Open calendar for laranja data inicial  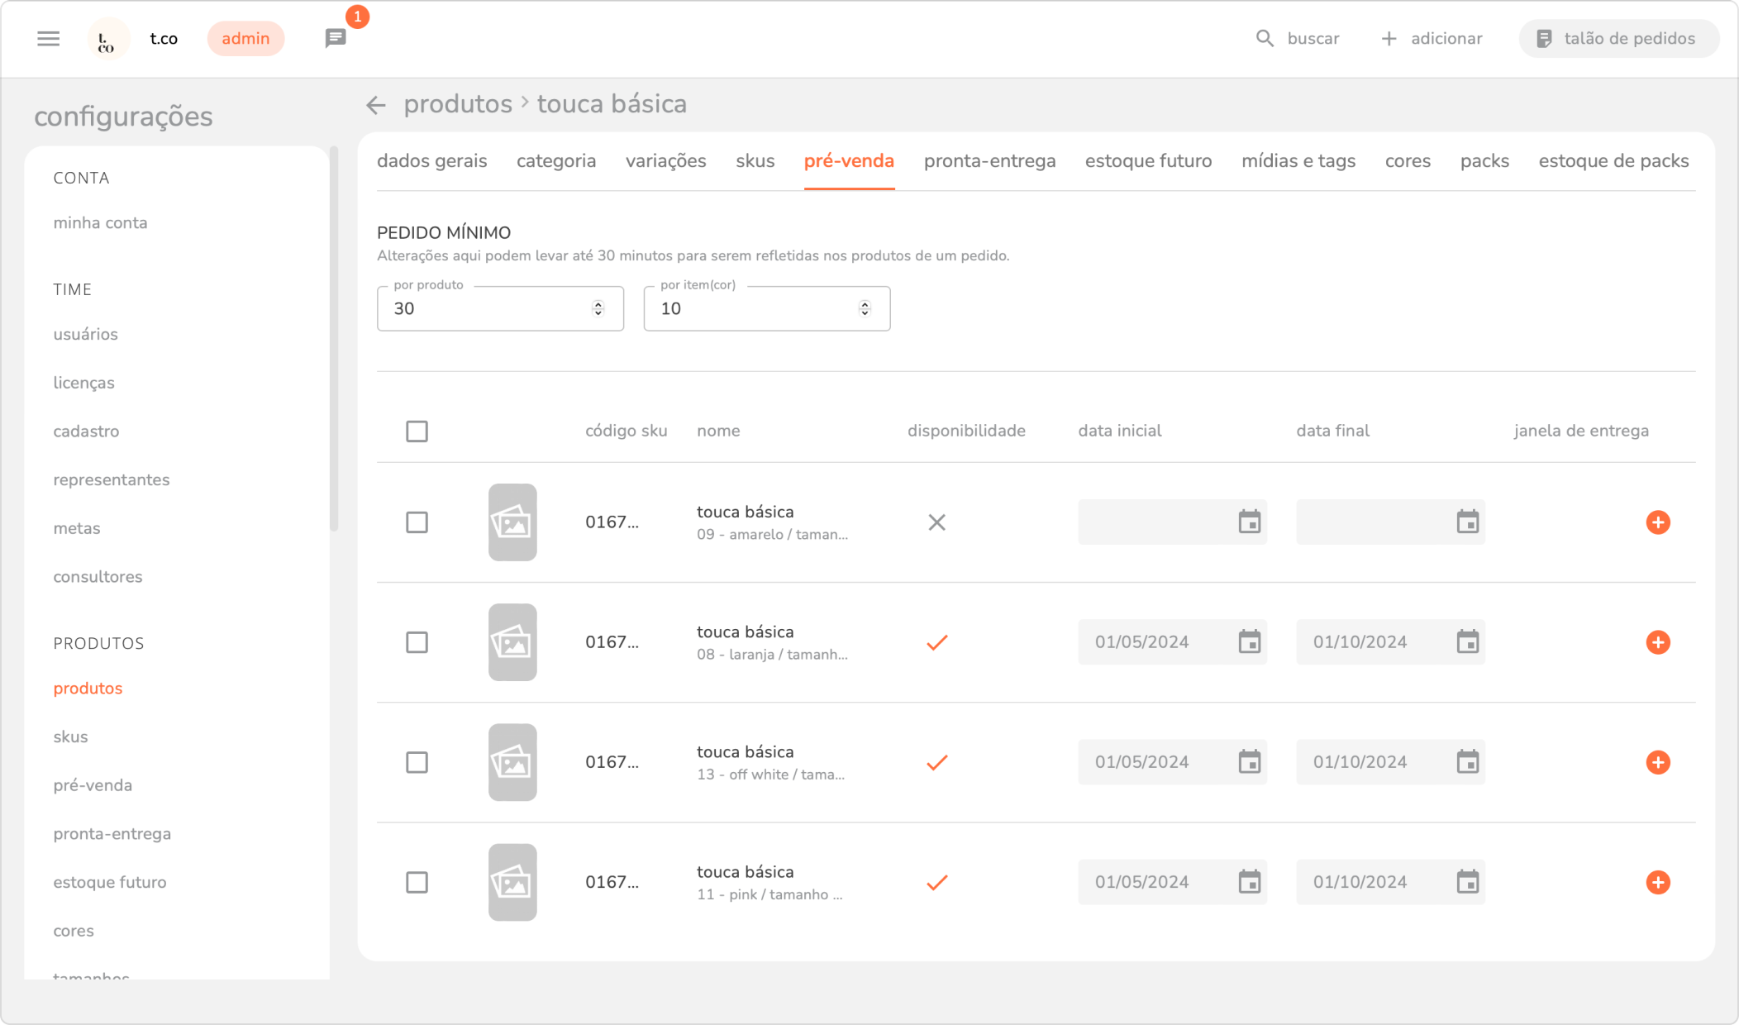coord(1249,642)
